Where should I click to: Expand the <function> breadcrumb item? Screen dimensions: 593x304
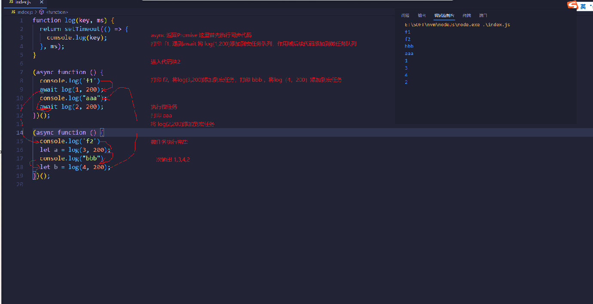tap(56, 12)
